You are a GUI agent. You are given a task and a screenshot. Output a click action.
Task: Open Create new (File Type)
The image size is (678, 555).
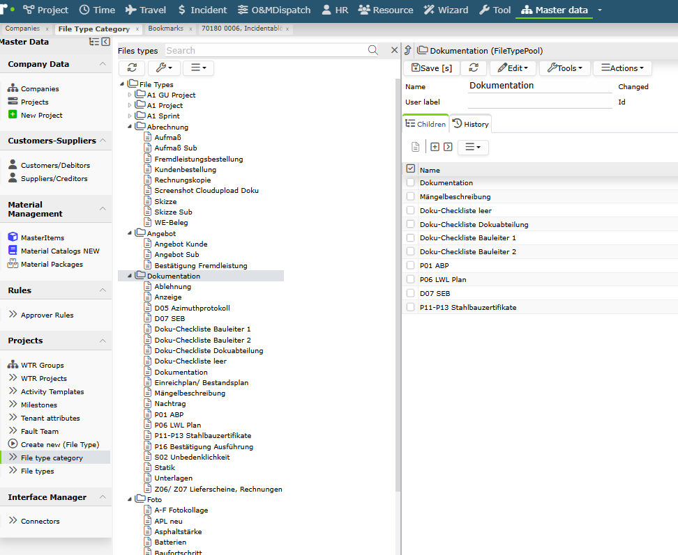coord(54,444)
